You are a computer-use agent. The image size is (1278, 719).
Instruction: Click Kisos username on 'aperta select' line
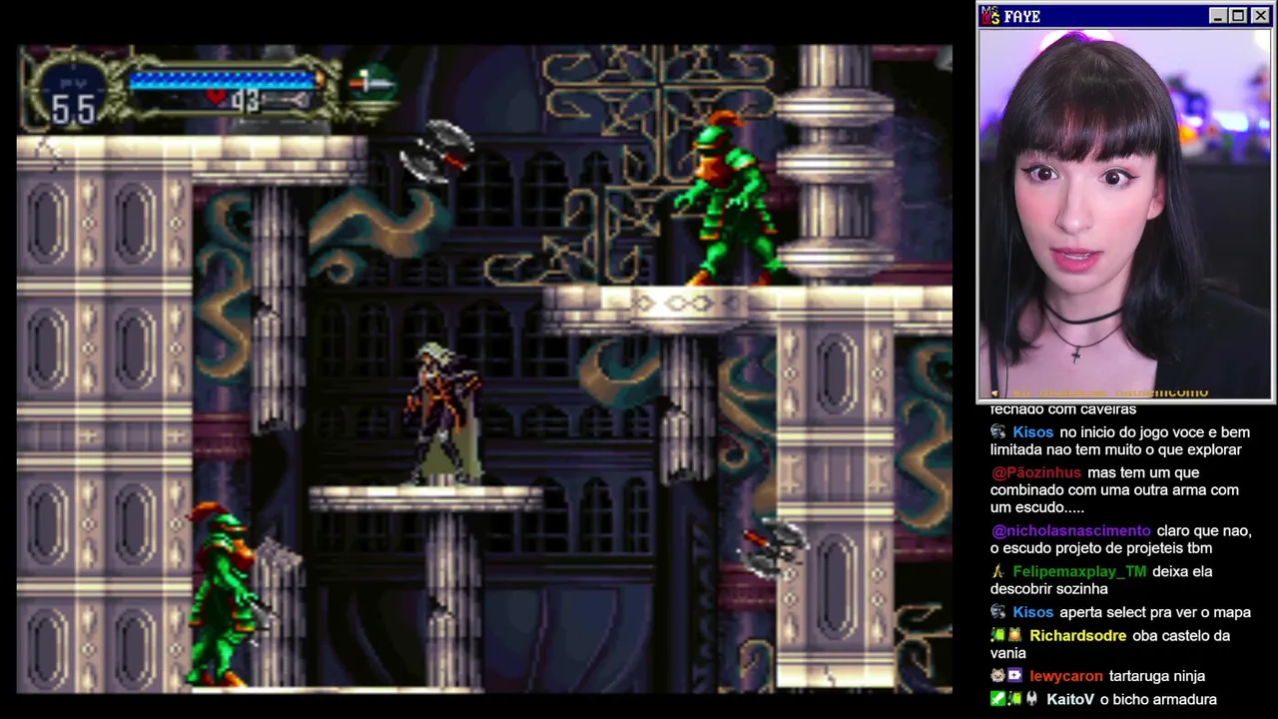point(1032,612)
